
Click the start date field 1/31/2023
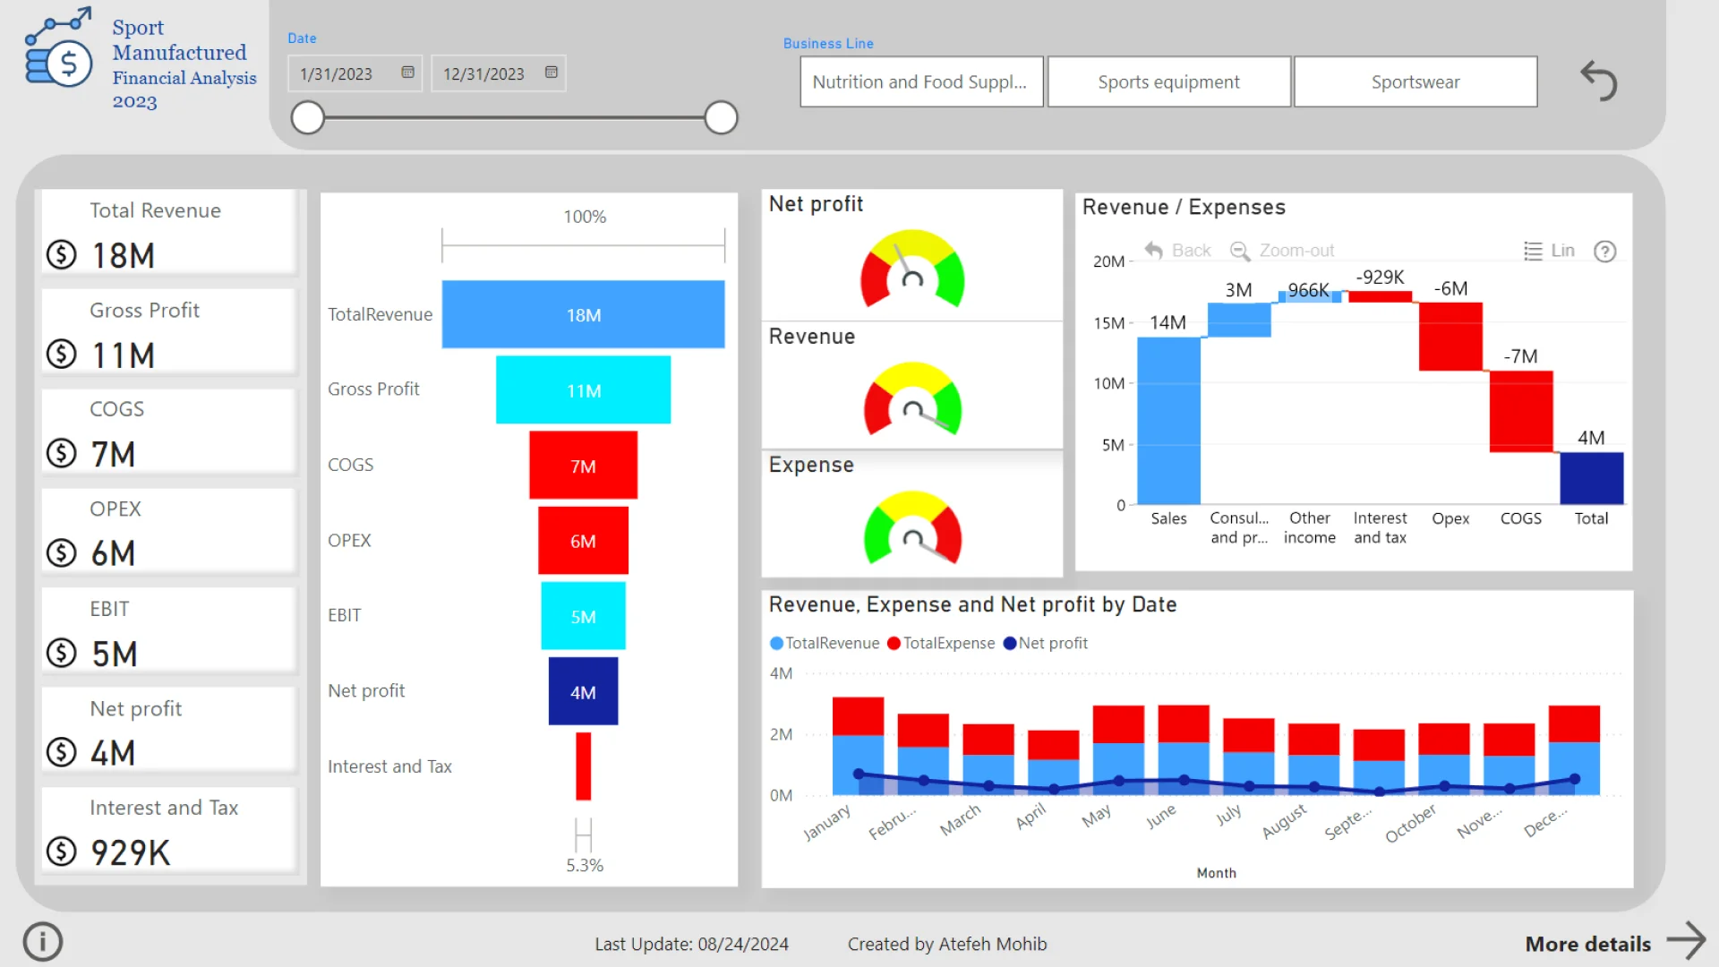355,73
